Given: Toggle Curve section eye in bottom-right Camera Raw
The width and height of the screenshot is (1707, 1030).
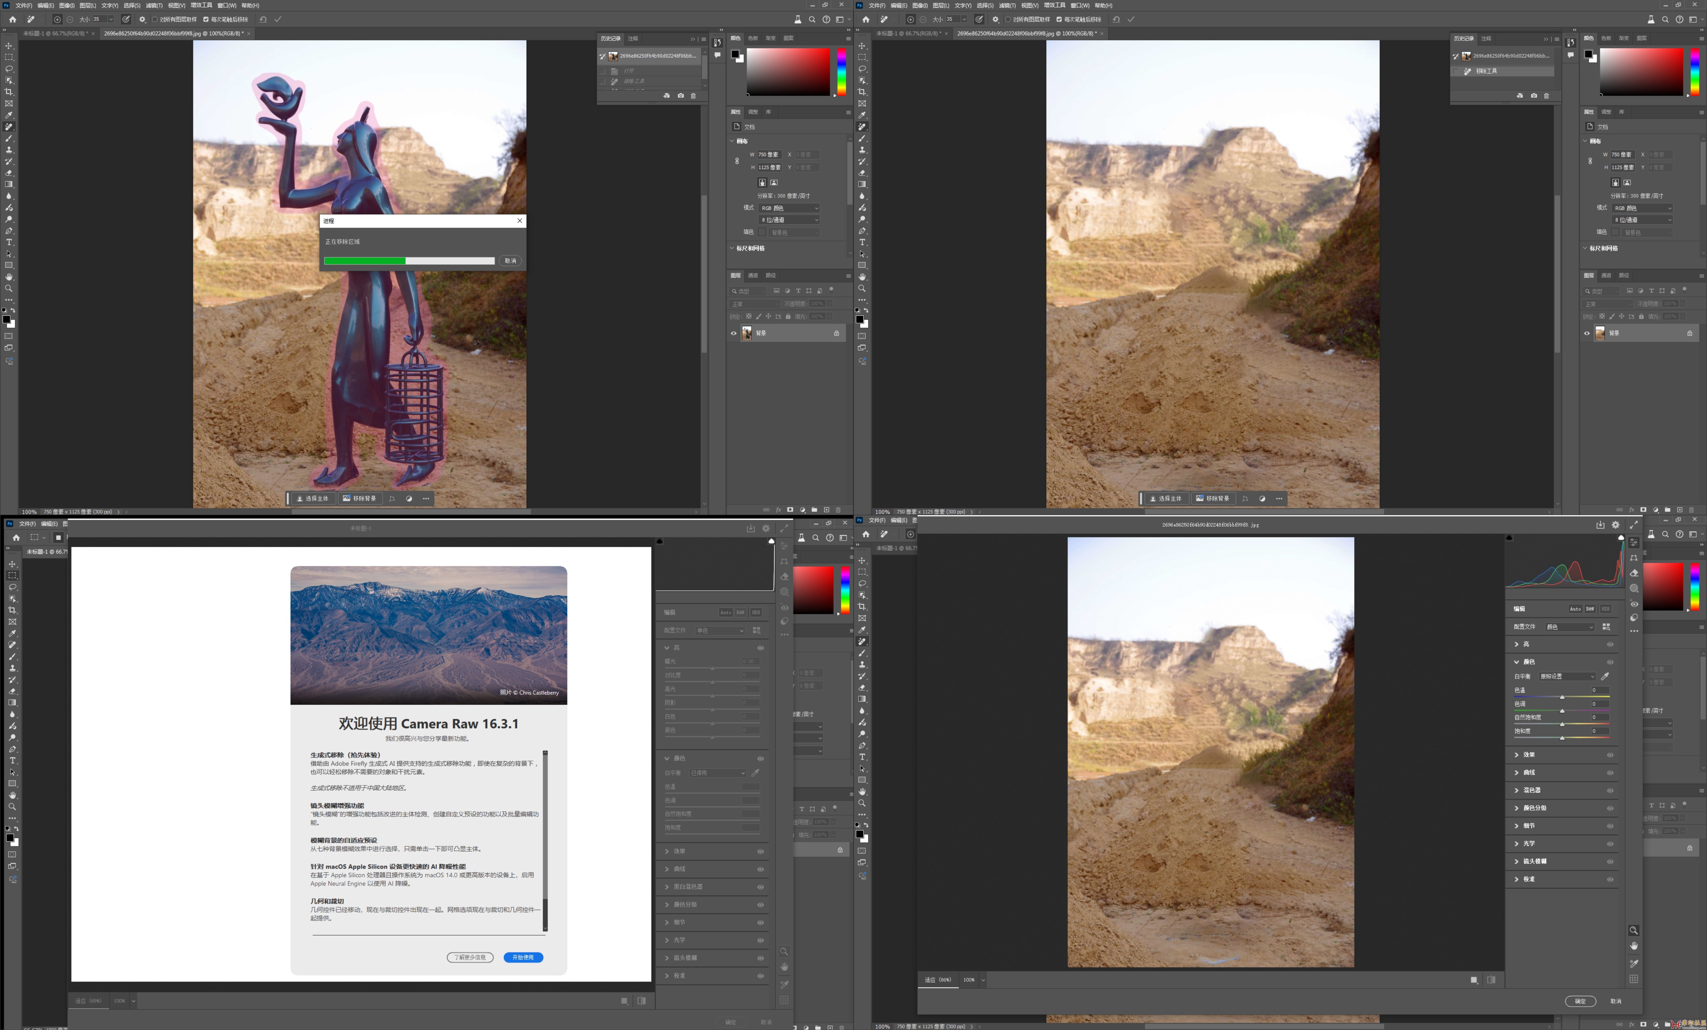Looking at the screenshot, I should pyautogui.click(x=1610, y=772).
